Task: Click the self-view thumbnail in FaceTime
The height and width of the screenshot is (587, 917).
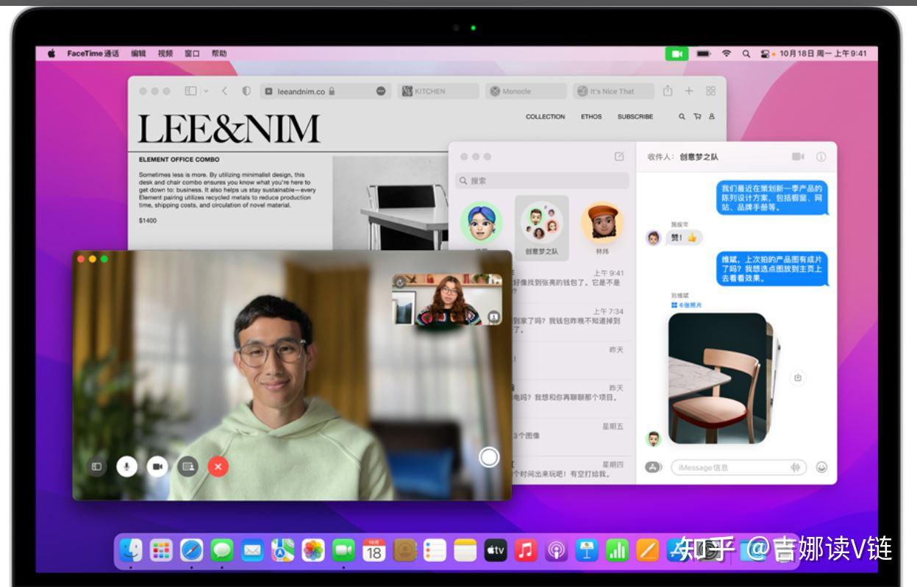Action: 447,299
